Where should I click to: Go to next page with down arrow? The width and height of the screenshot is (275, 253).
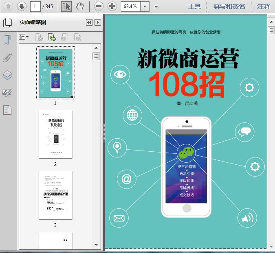[x=22, y=7]
